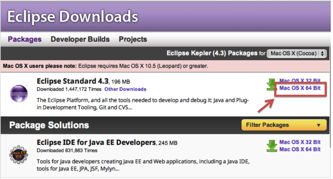Screen dimensions: 333x179
Task: Download Java EE IDE Mac OS X 64 Bit
Action: (x=300, y=149)
